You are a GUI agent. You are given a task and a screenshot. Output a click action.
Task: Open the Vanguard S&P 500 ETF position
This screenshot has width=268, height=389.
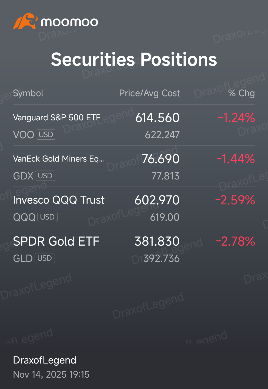[x=134, y=125]
